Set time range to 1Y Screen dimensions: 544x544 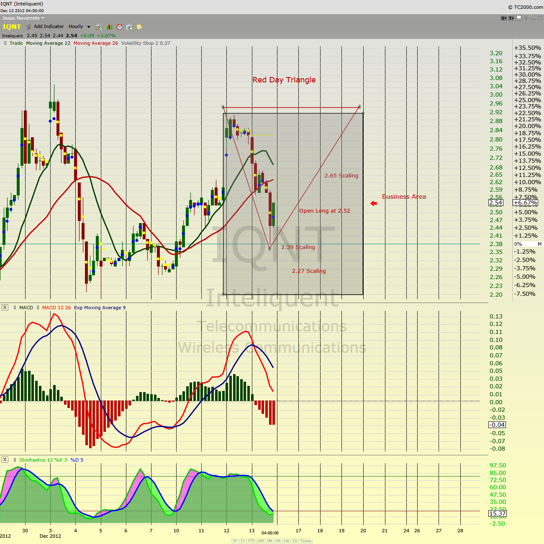(x=243, y=541)
